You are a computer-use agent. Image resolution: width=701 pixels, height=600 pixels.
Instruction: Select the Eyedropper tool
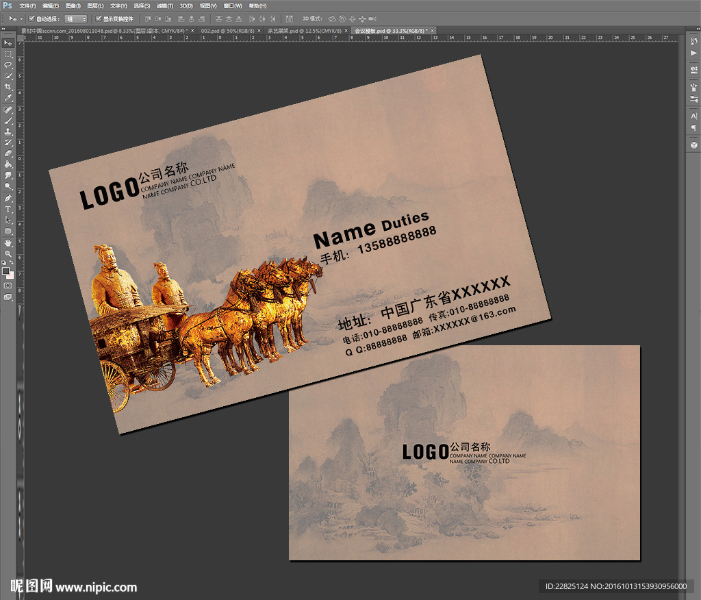click(8, 99)
